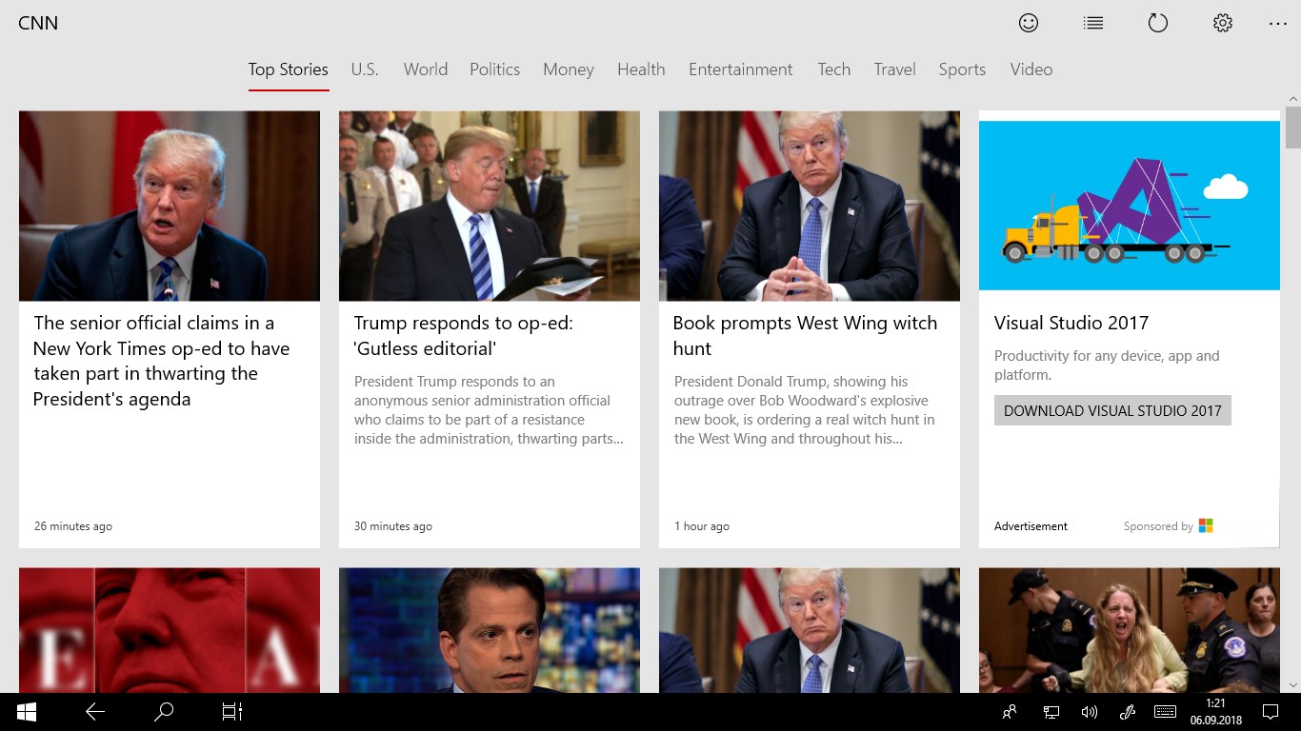
Task: Click the Microsoft logo beside Sponsored by
Action: (x=1206, y=525)
